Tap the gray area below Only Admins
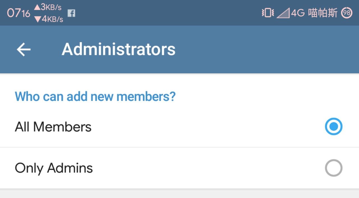Viewport: 359px width, 198px height. 179,194
